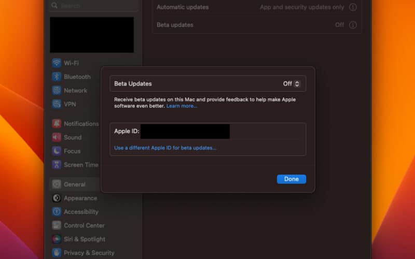Open the Control Center icon
The width and height of the screenshot is (415, 259).
click(57, 225)
